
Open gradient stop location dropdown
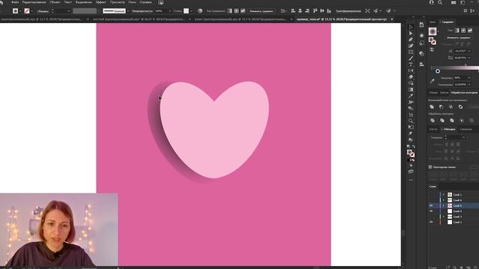pos(469,84)
